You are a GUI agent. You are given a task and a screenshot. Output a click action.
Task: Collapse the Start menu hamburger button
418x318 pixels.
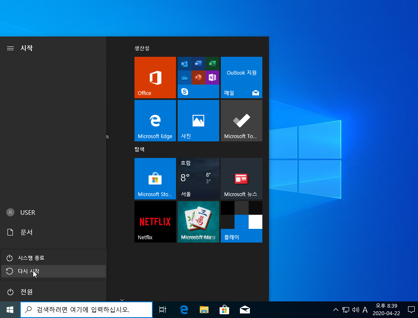click(10, 48)
